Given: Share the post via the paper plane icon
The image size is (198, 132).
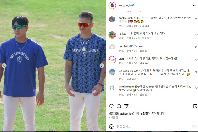Looking at the screenshot, I should point(126,106).
